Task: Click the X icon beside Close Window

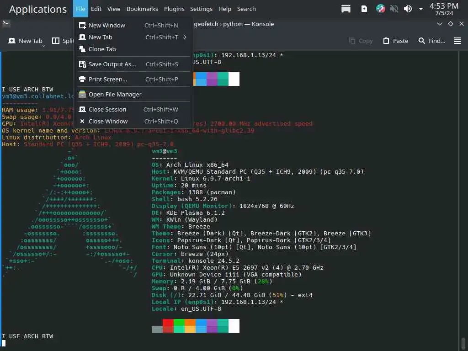Action: click(x=82, y=121)
